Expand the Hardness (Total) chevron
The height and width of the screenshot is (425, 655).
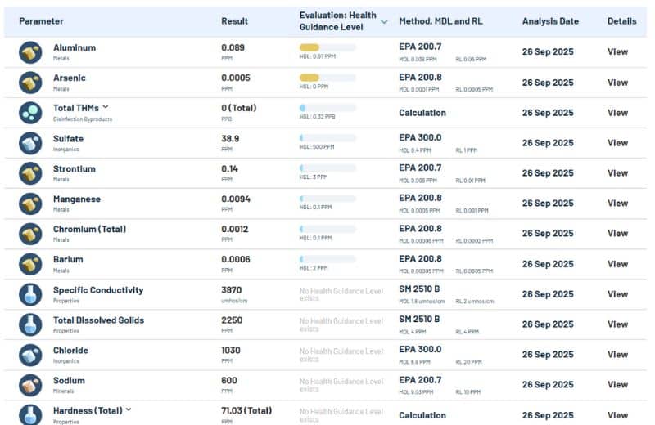point(129,409)
